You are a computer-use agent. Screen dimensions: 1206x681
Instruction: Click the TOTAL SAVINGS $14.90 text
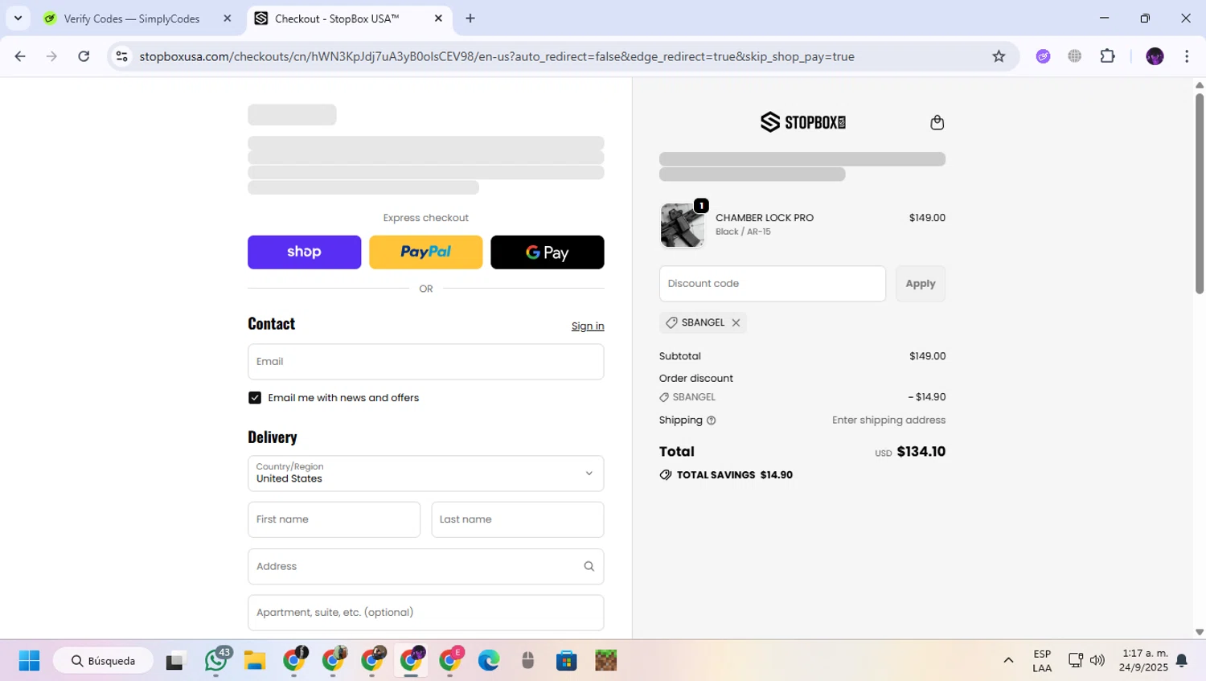(734, 475)
